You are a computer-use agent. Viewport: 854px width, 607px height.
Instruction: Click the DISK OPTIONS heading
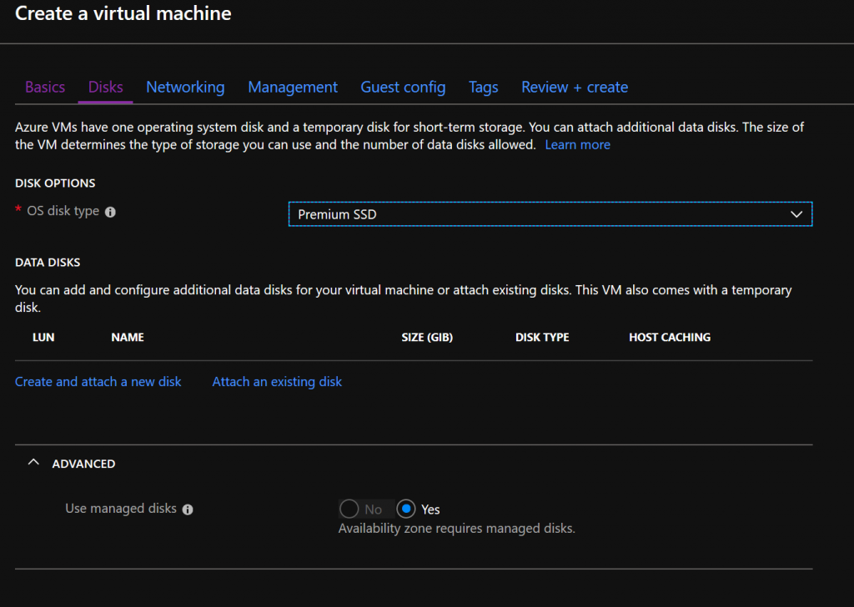point(55,183)
